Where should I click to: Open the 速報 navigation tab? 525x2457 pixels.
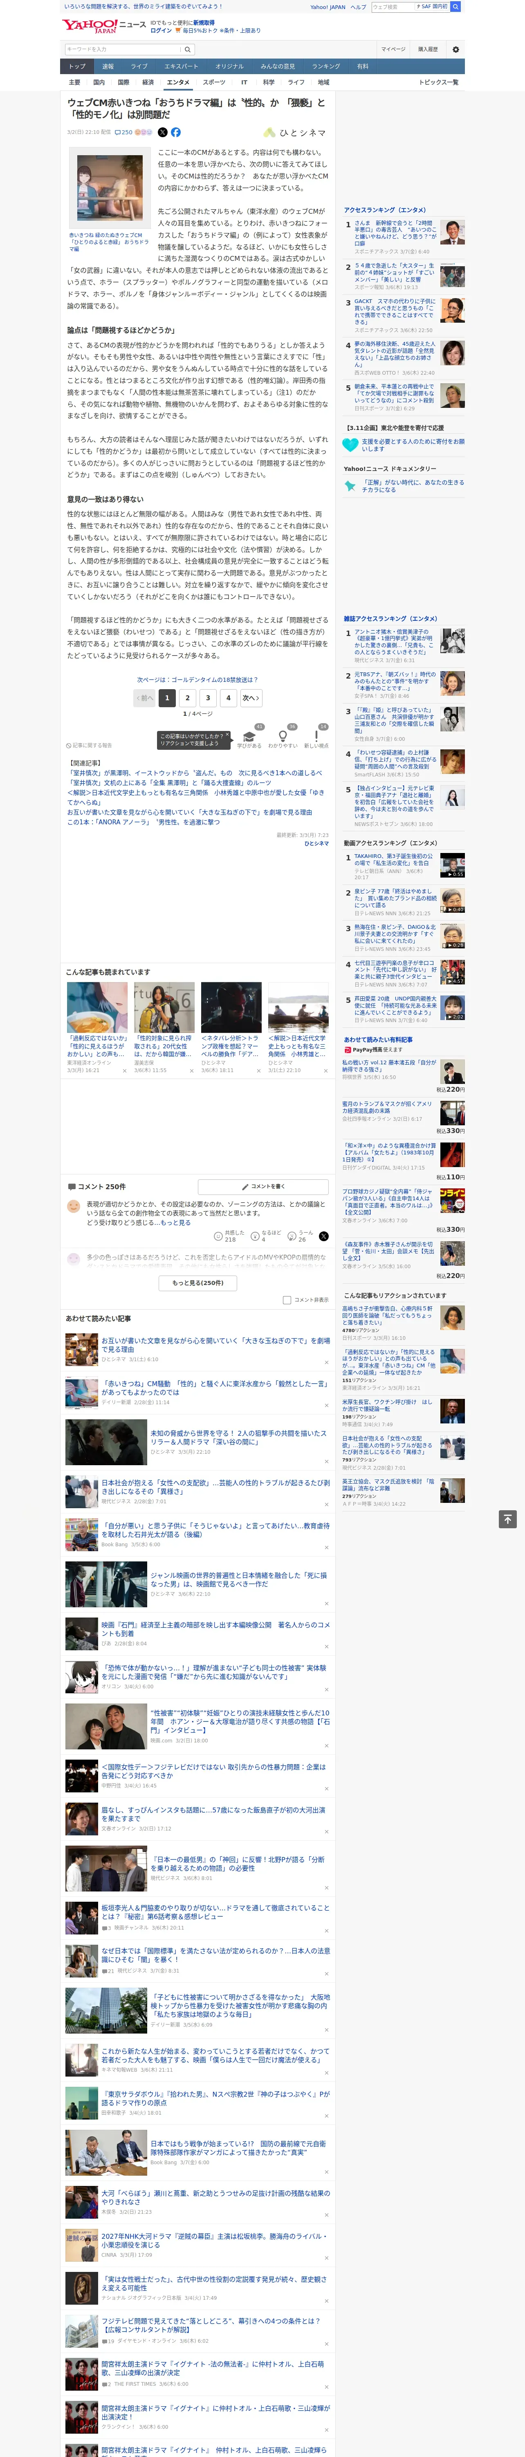point(108,66)
